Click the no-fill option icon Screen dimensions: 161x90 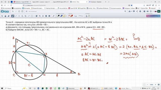pyautogui.click(x=89, y=16)
